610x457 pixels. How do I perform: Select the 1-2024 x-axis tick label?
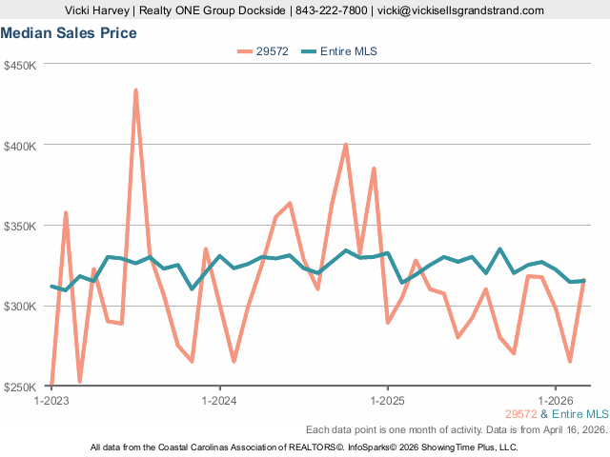[x=219, y=401]
